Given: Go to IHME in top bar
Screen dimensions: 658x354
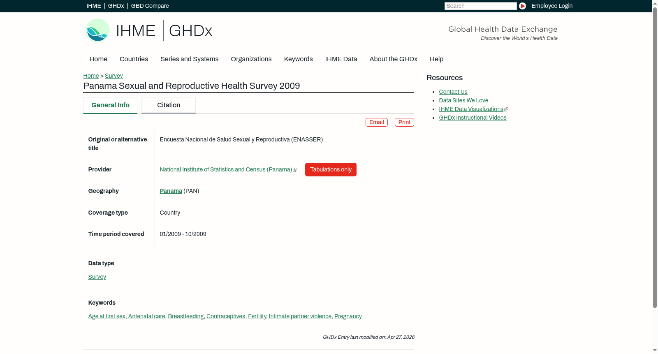Looking at the screenshot, I should coord(94,6).
